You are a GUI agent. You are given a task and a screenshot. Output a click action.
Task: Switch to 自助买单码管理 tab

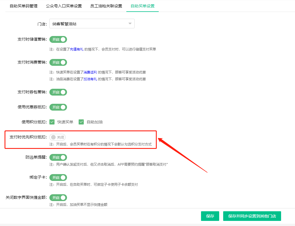(23, 5)
